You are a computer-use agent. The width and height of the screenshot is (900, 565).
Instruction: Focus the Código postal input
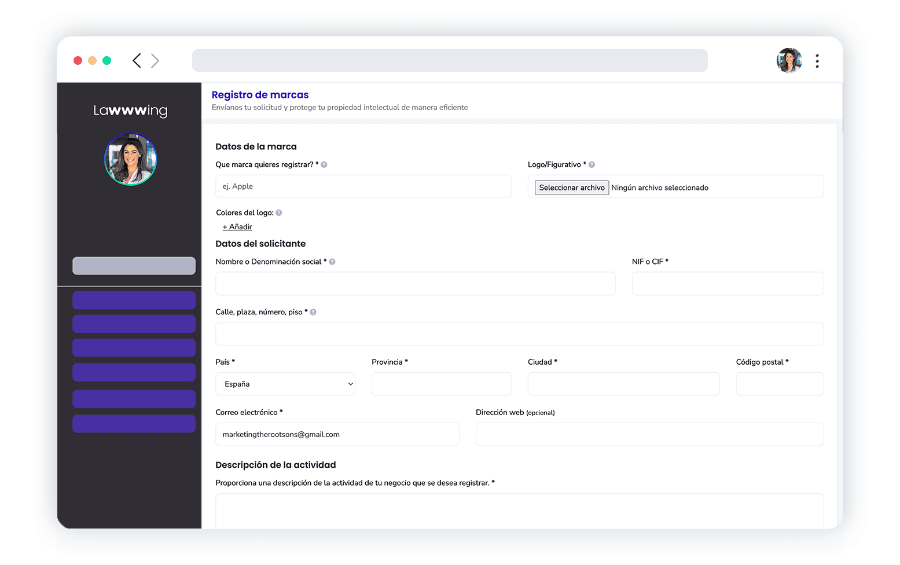780,384
